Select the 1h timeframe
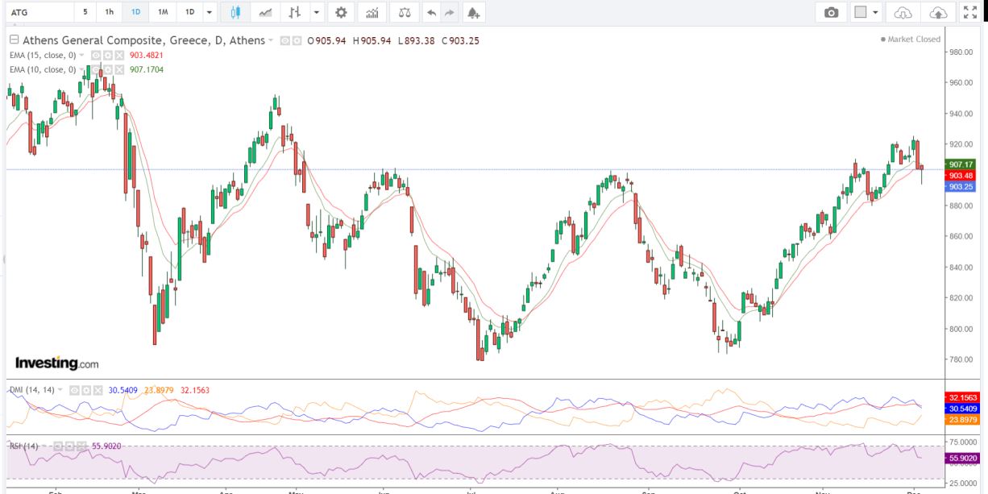Viewport: 988px width, 494px height. pos(109,12)
